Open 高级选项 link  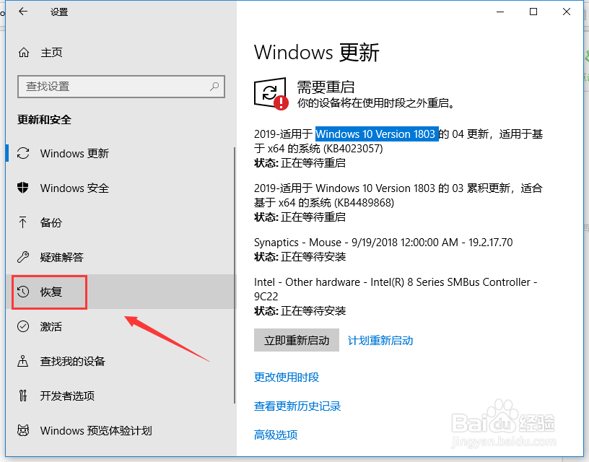[276, 435]
